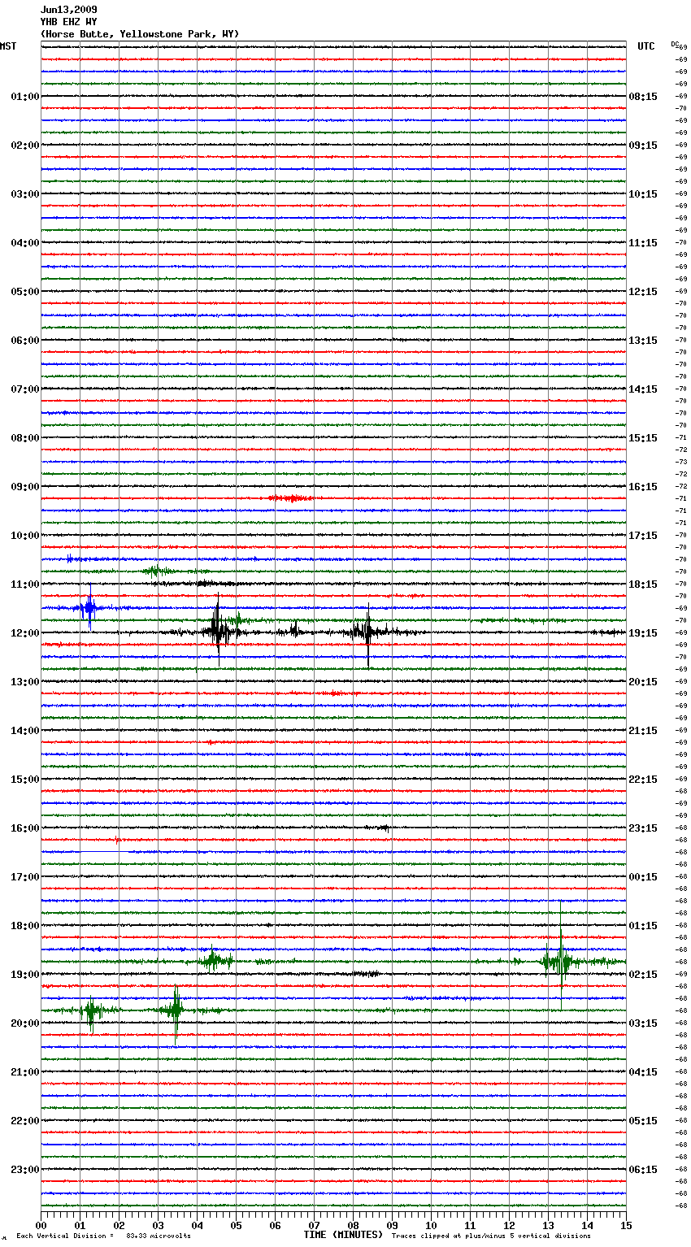The height and width of the screenshot is (1247, 691).
Task: Select the 19:15 UTC time label
Action: tap(643, 633)
